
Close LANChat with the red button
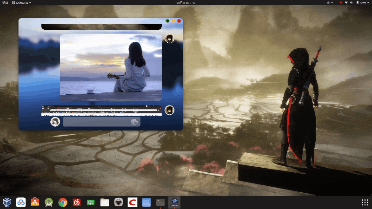point(179,21)
